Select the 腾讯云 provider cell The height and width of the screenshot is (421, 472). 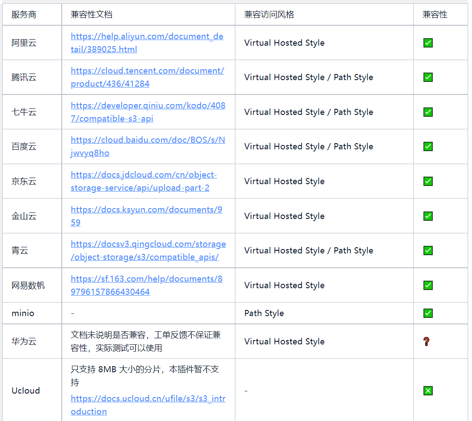pyautogui.click(x=32, y=77)
